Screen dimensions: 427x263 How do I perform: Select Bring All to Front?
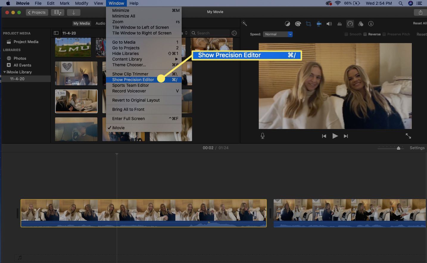144,109
